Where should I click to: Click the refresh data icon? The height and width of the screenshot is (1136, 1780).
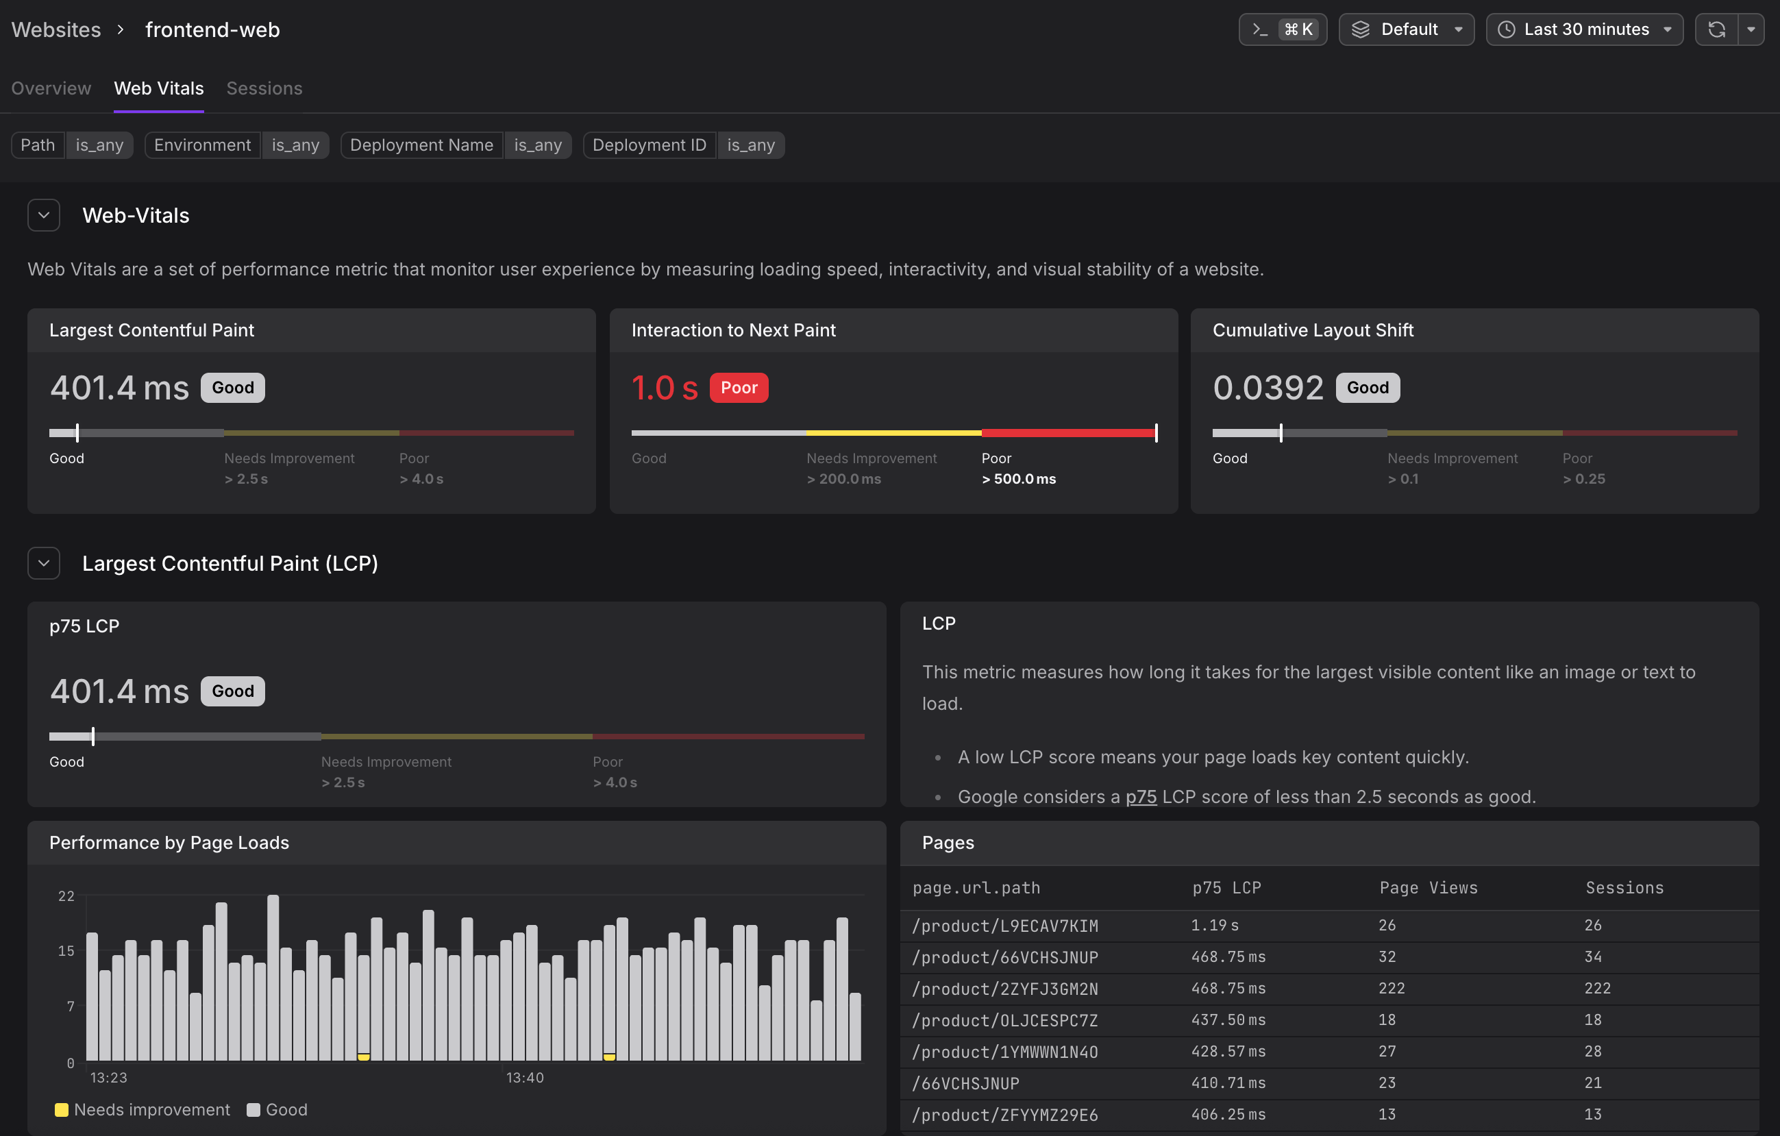point(1716,29)
